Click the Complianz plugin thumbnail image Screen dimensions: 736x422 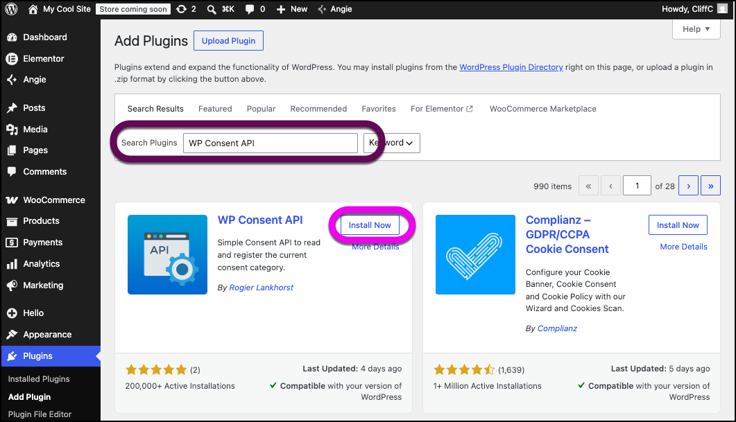[x=475, y=254]
